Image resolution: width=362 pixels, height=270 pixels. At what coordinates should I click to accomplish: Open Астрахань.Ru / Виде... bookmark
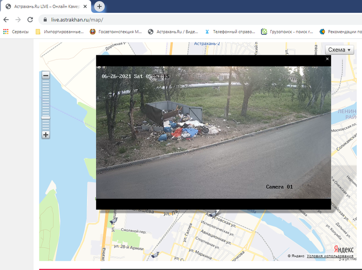click(173, 32)
